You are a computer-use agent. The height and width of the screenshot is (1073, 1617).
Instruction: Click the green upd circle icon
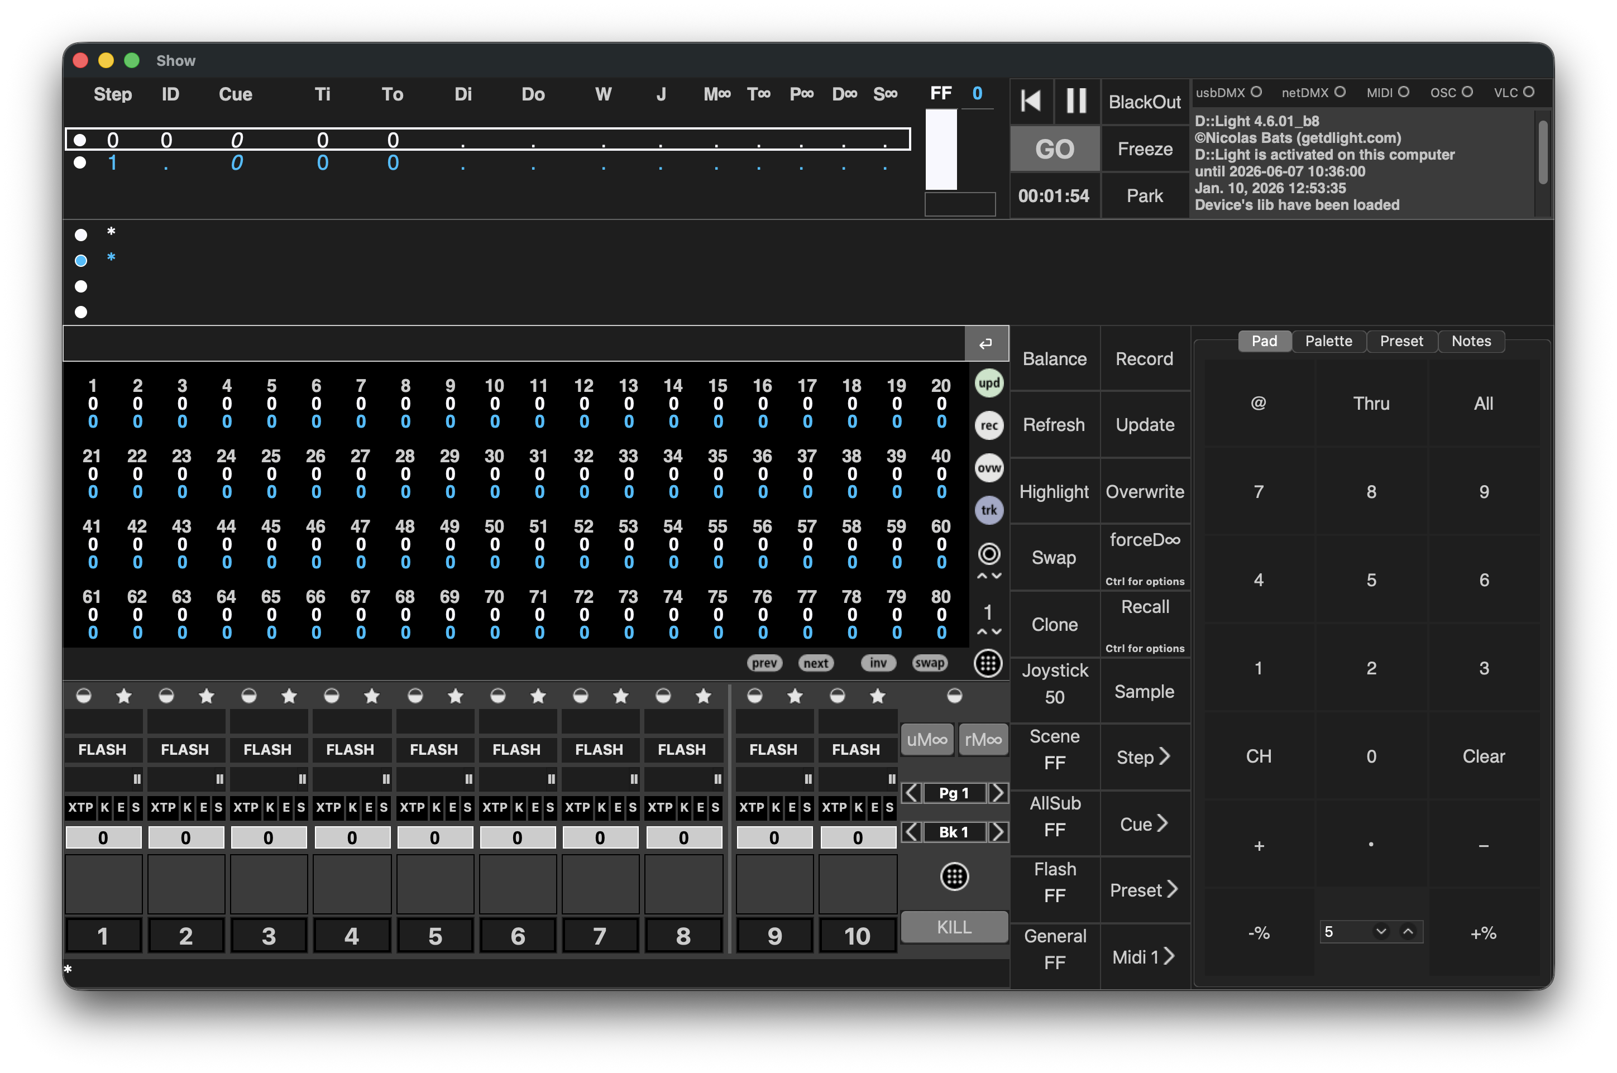coord(989,383)
